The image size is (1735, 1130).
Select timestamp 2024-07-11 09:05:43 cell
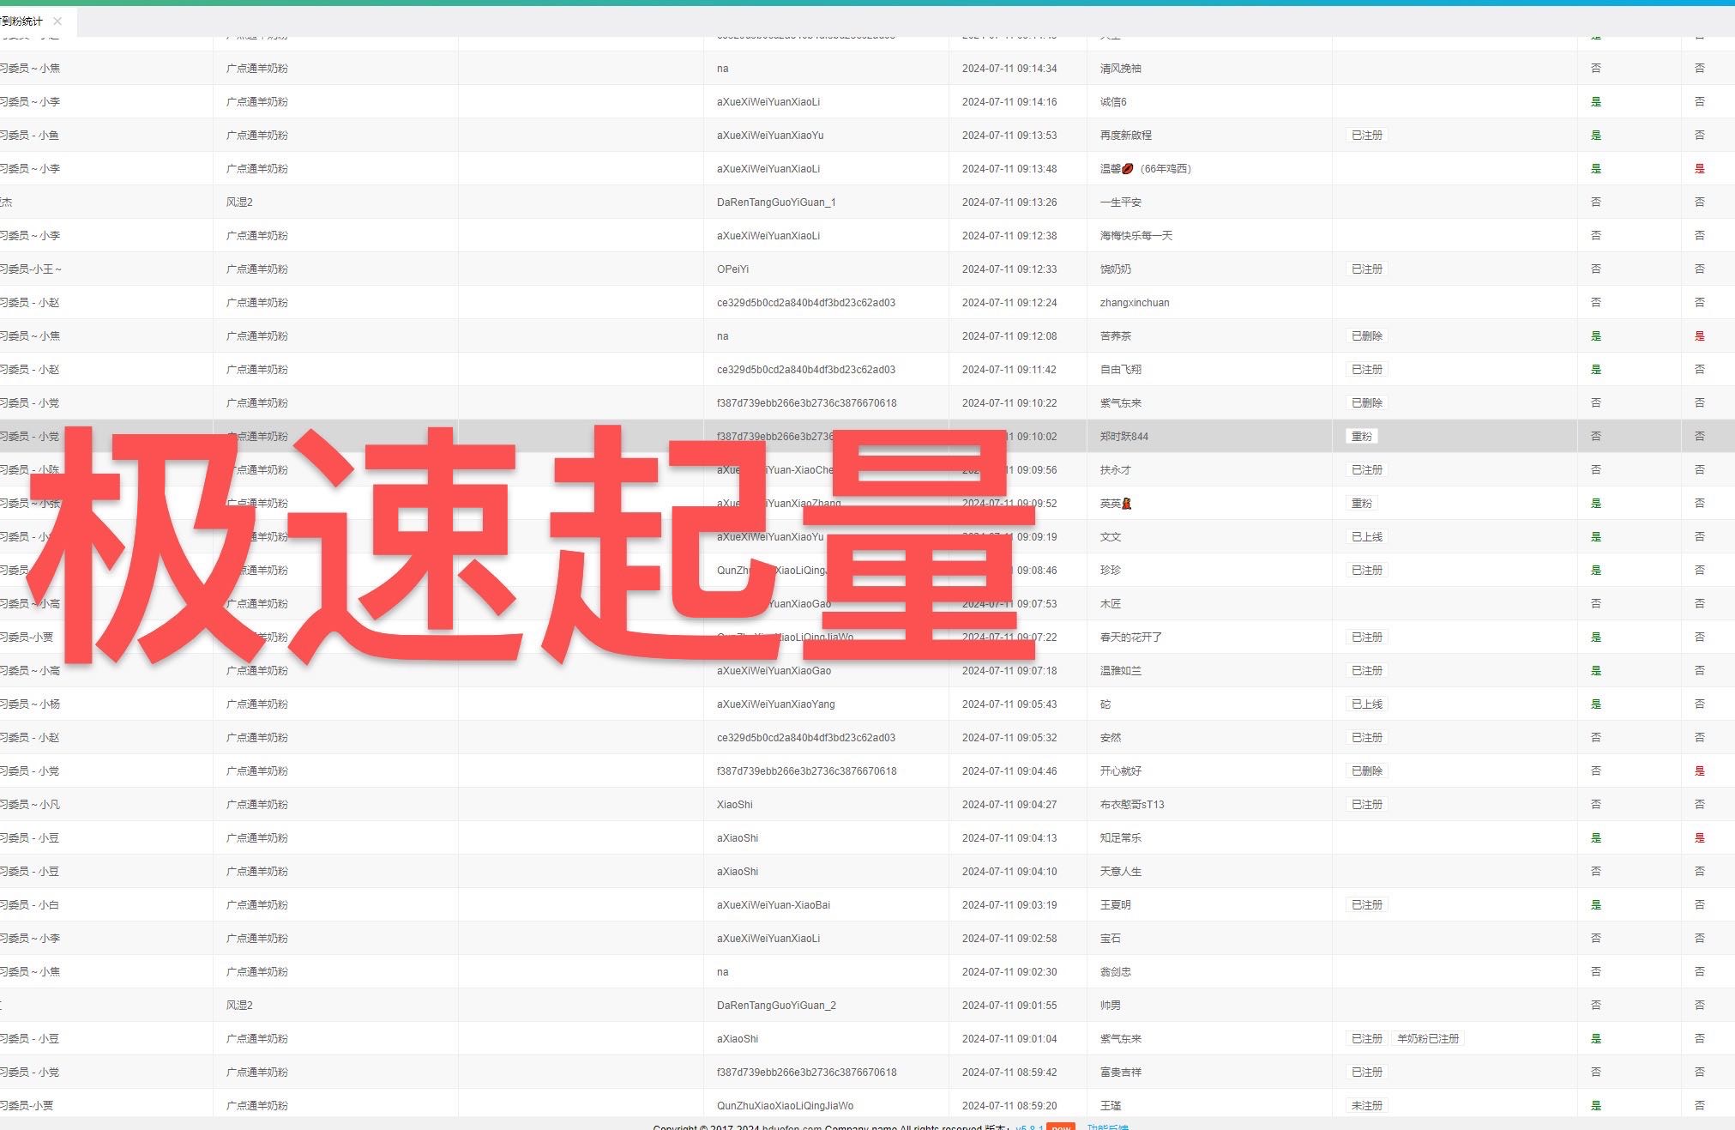click(1009, 704)
